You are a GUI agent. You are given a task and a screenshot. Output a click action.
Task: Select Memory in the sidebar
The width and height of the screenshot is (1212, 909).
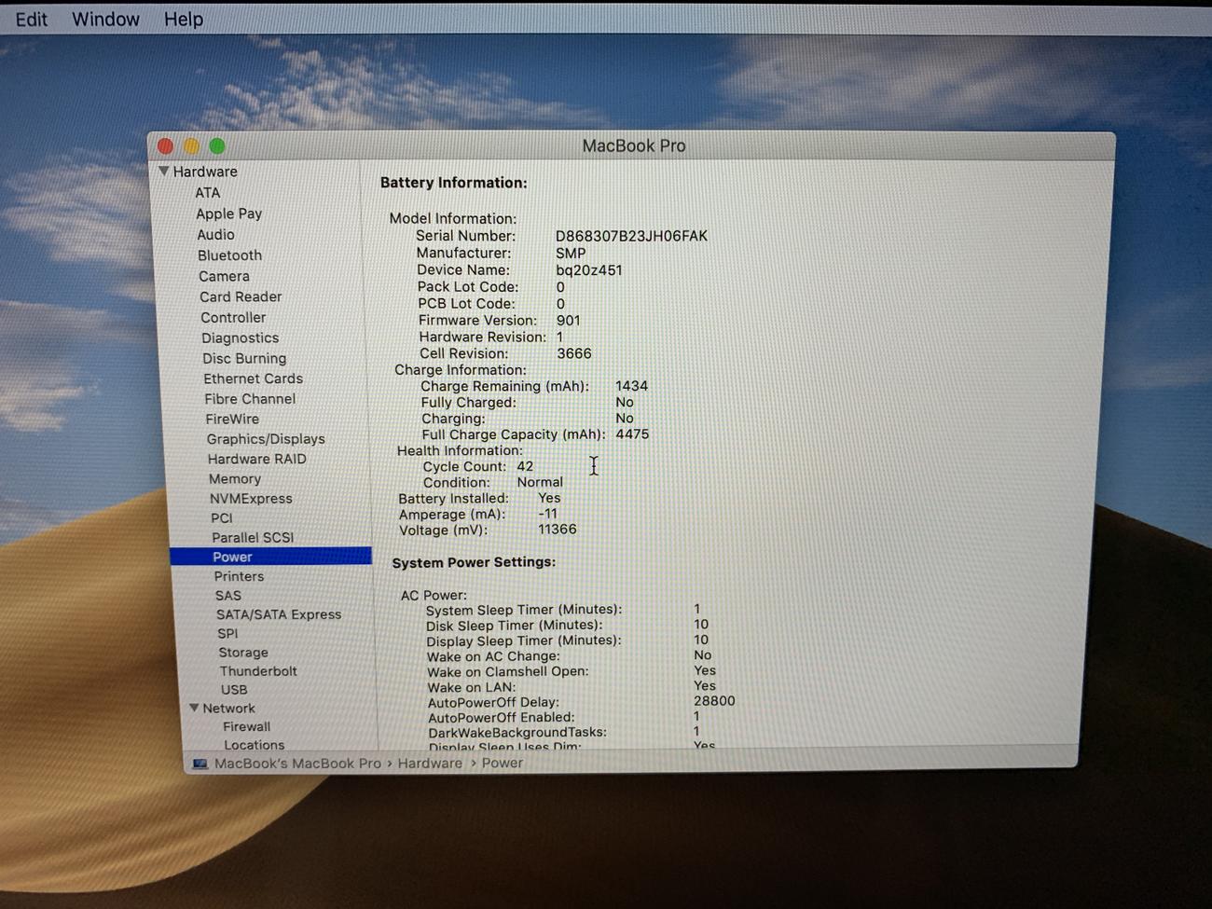tap(234, 478)
